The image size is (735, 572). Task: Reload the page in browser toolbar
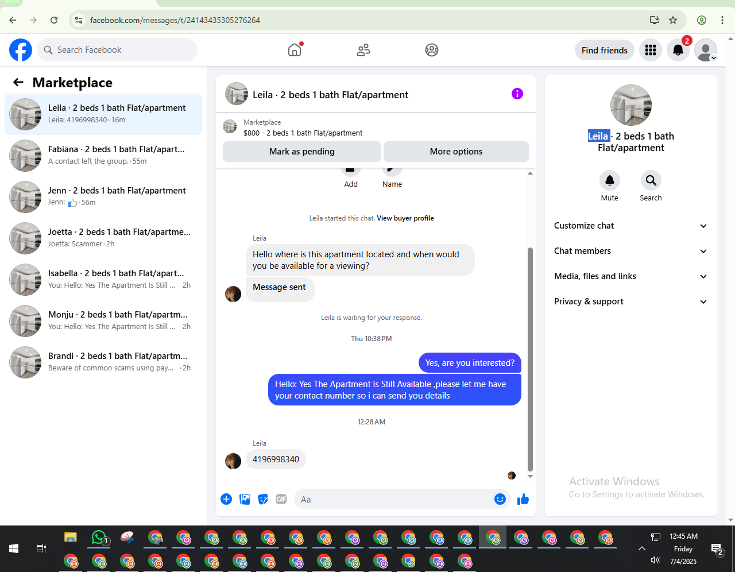[x=54, y=20]
